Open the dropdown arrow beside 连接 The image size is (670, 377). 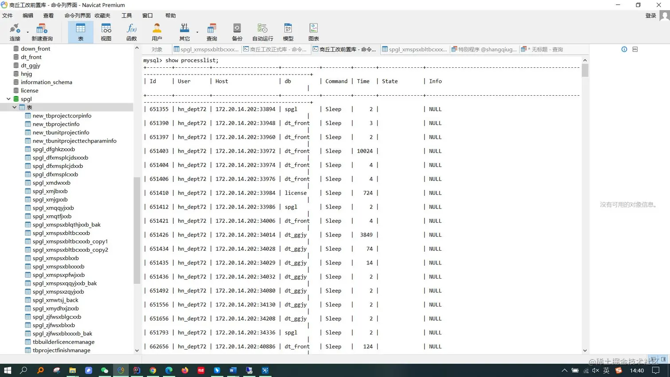pos(27,32)
